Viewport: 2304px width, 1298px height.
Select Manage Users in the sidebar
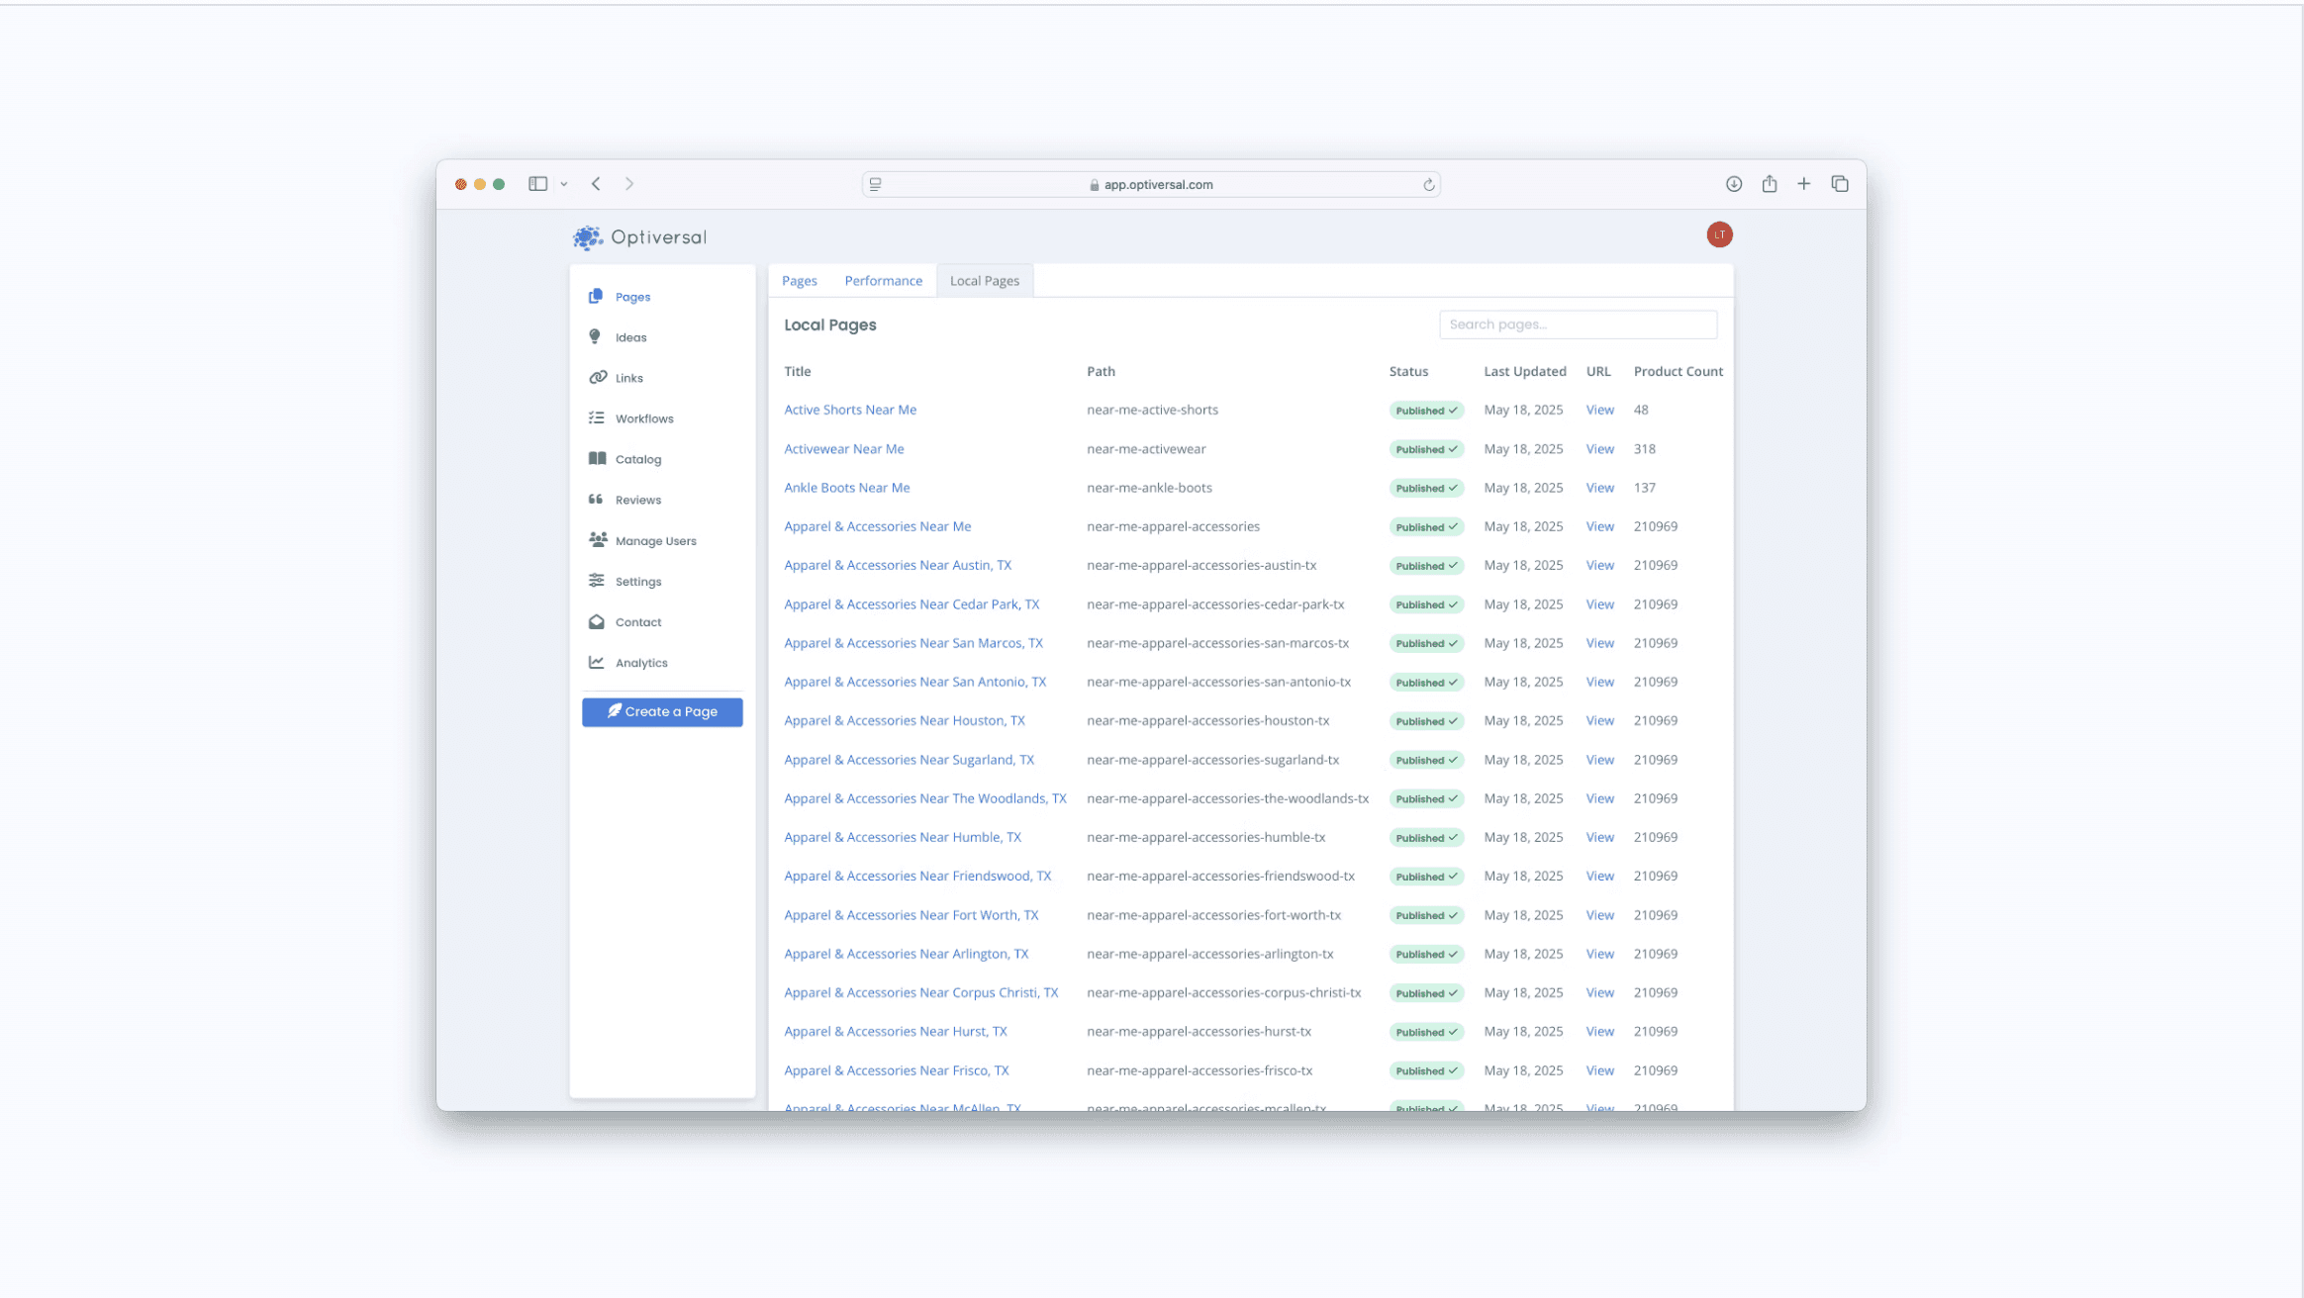point(655,541)
